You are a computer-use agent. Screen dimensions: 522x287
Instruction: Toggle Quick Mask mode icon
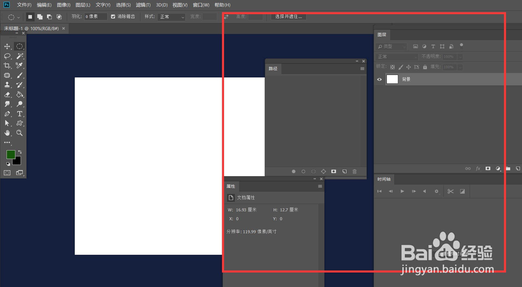[x=7, y=173]
